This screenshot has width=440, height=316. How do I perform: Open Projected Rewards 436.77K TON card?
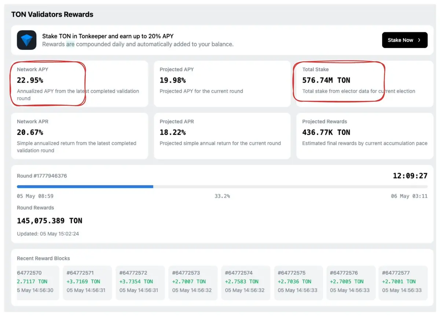pos(365,136)
